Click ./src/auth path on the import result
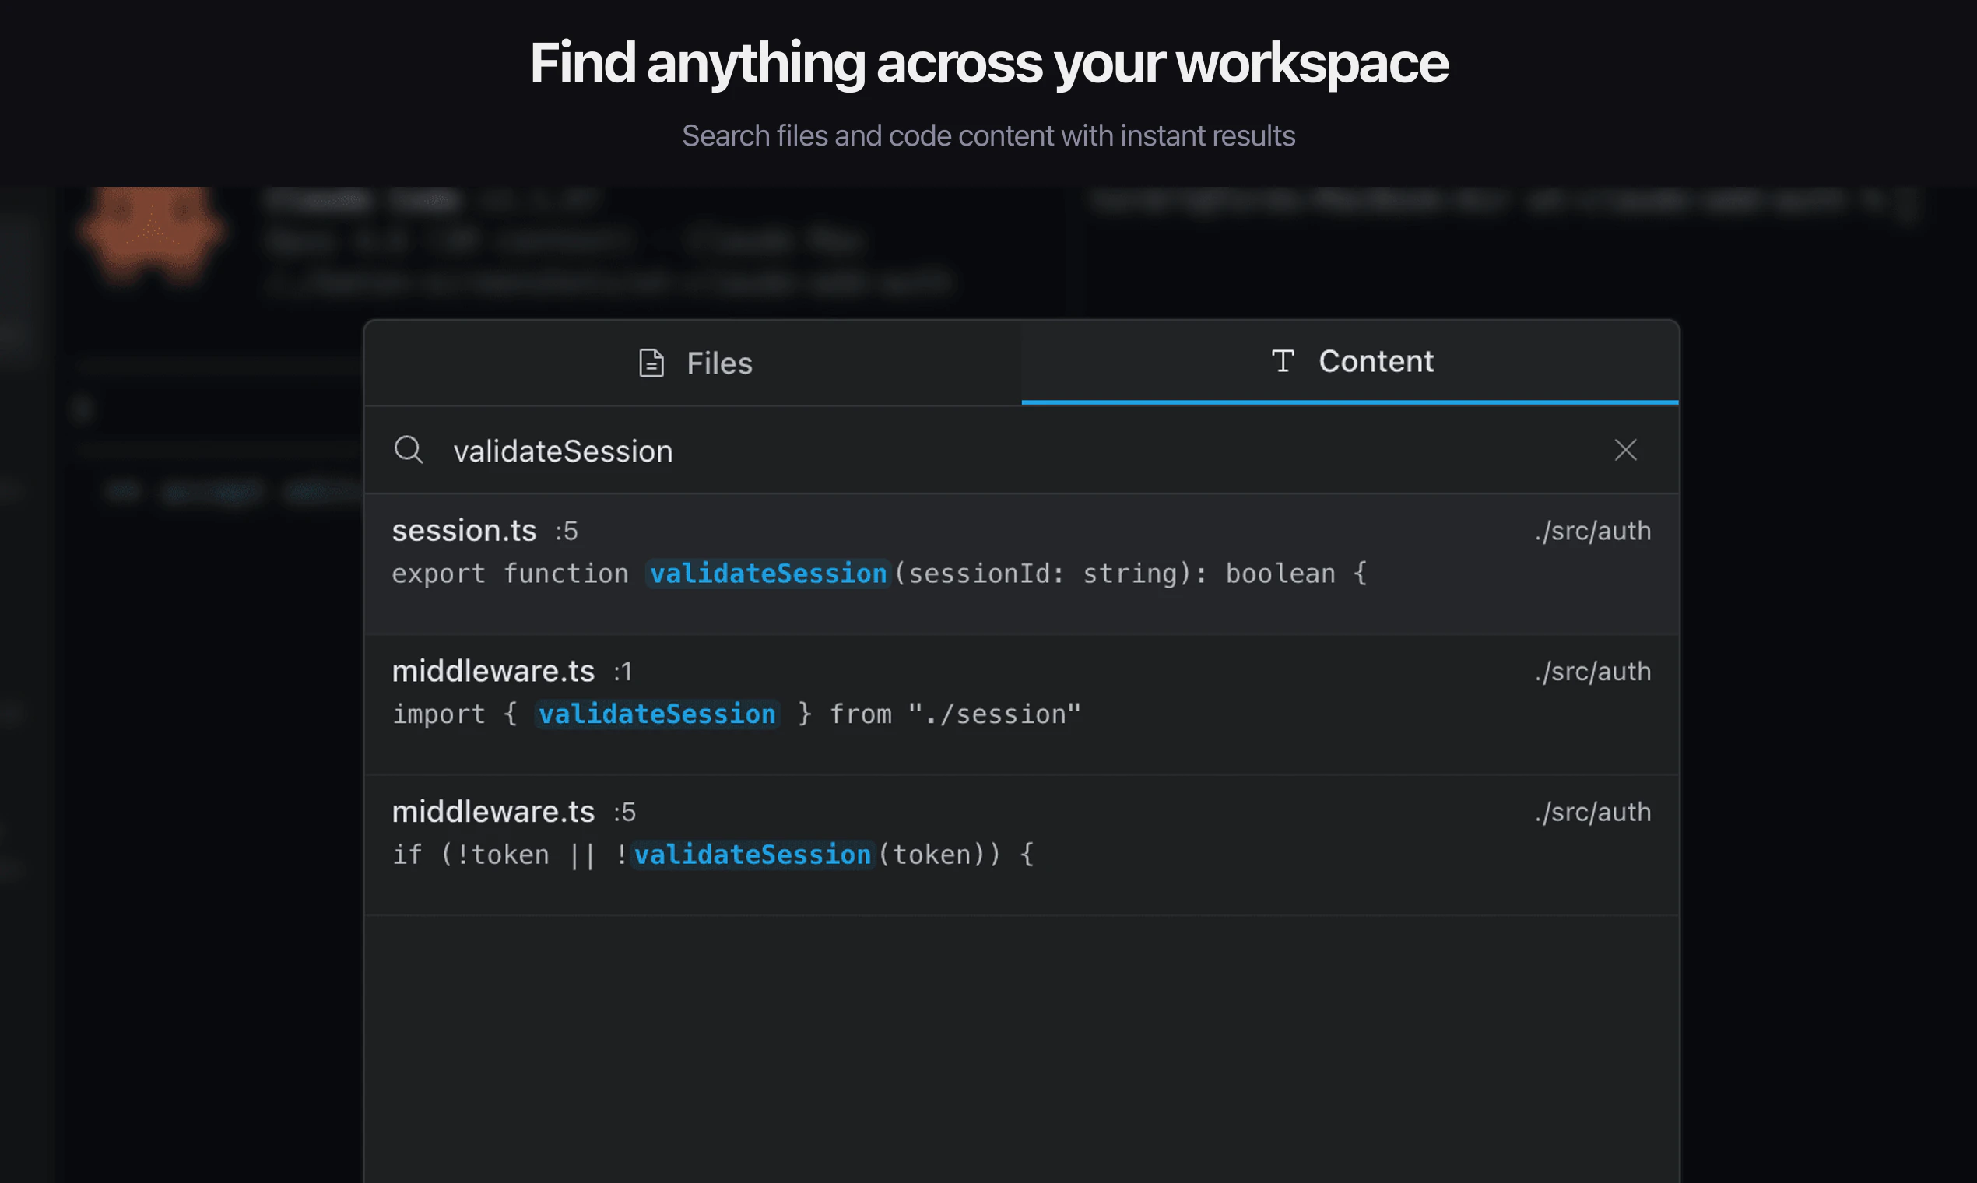Image resolution: width=1977 pixels, height=1183 pixels. (x=1592, y=671)
